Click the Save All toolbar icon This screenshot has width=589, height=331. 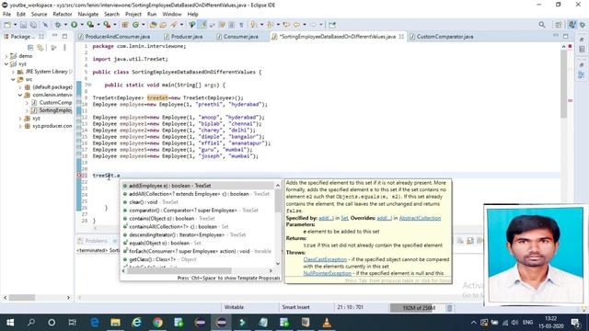point(33,25)
